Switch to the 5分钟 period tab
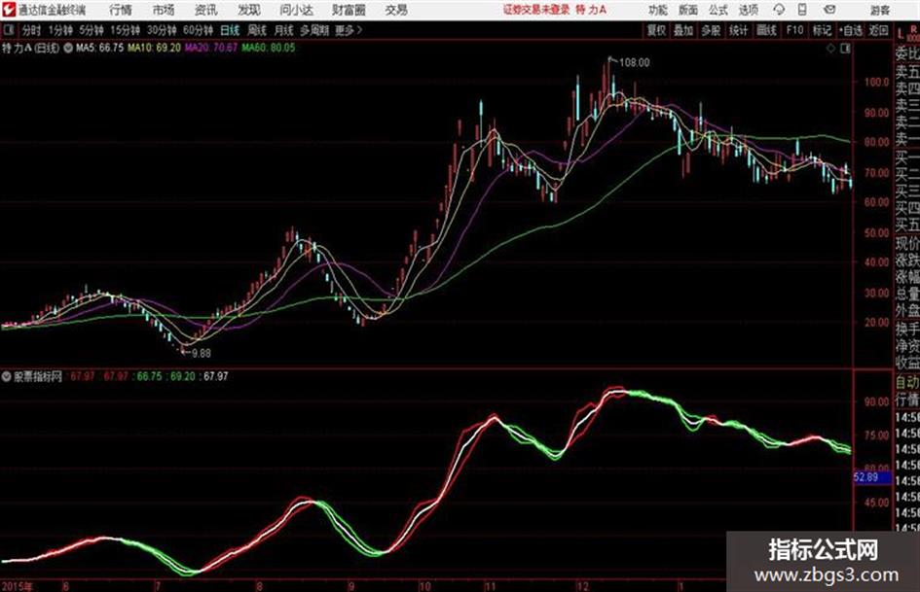 pos(92,30)
